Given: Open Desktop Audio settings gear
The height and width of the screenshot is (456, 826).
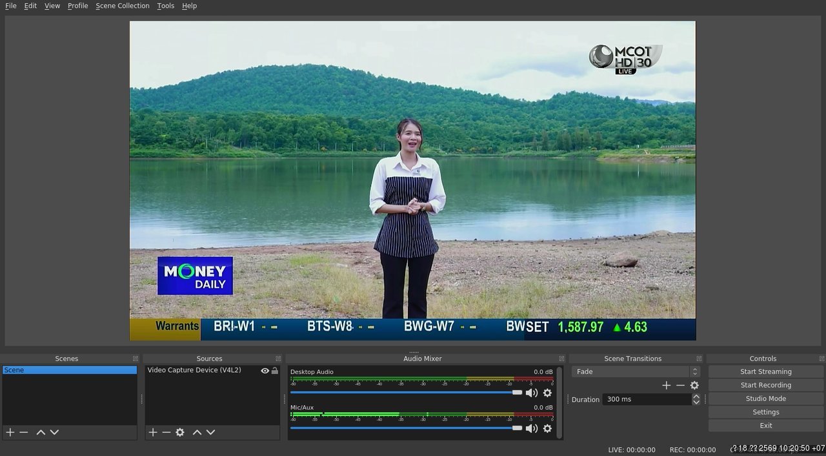Looking at the screenshot, I should point(547,393).
